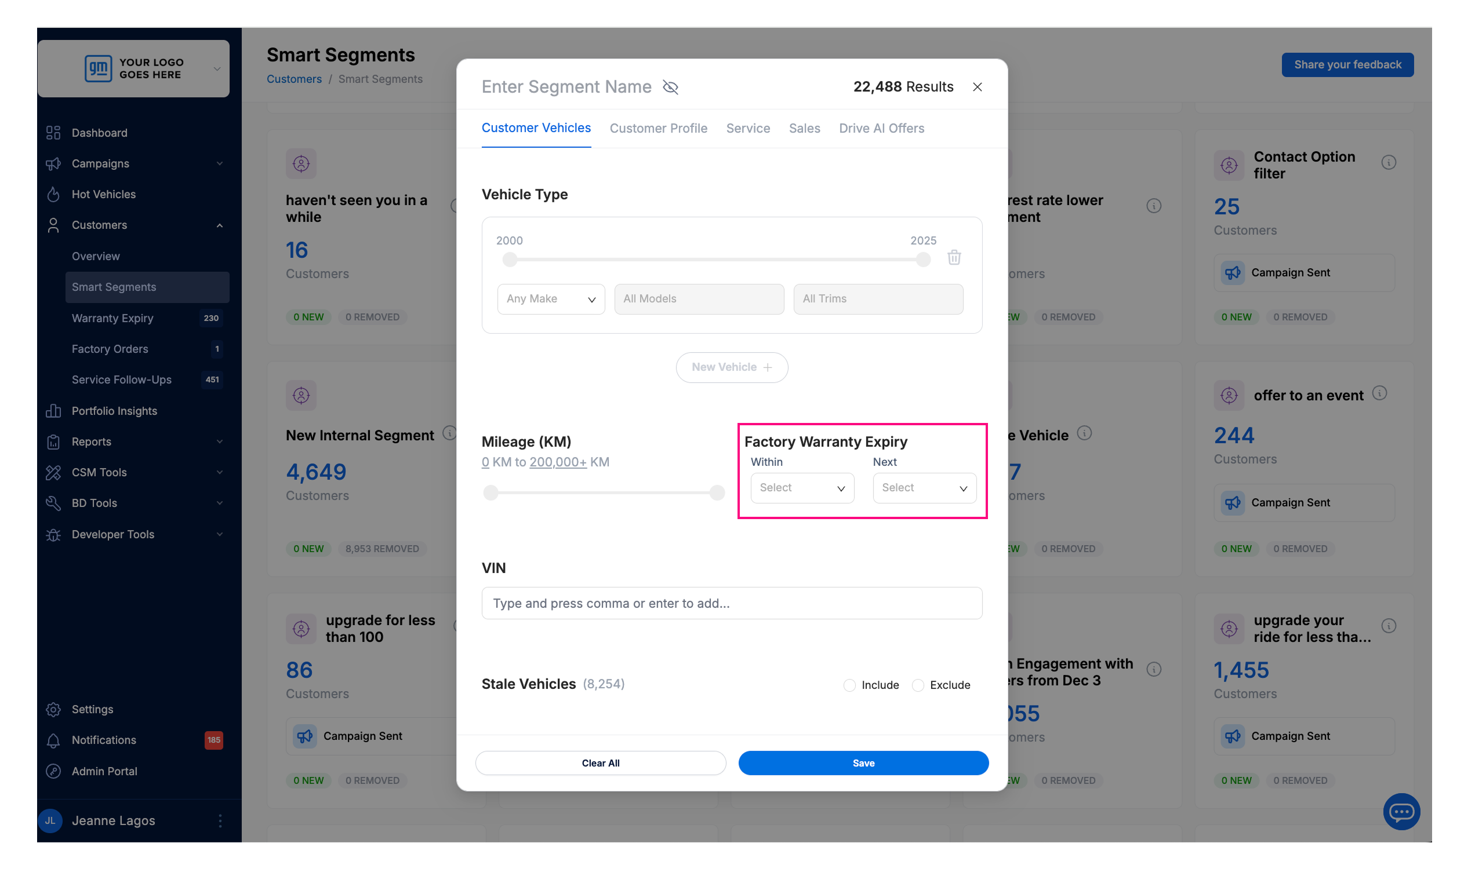Switch to the Customer Profile tab

(x=658, y=128)
